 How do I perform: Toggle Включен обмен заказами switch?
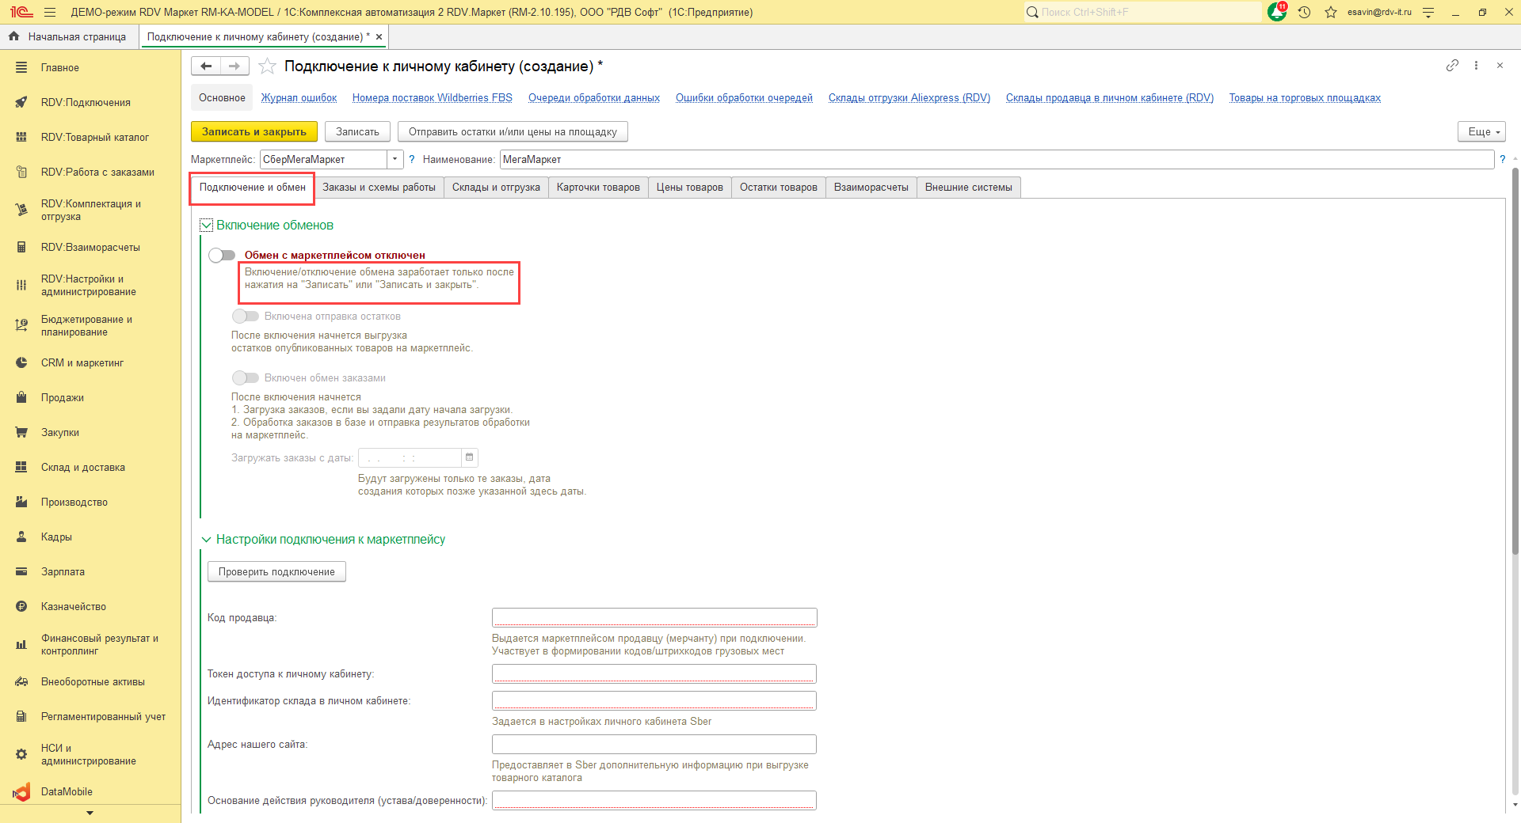pos(246,378)
